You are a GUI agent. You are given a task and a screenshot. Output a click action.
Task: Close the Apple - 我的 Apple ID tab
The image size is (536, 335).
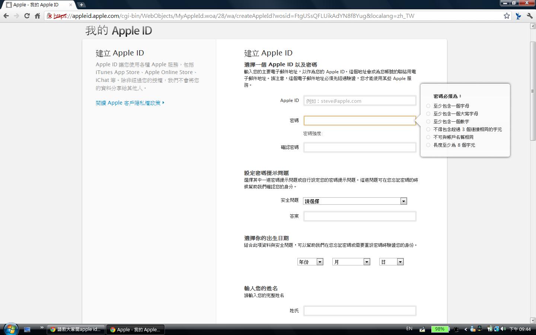(x=71, y=5)
